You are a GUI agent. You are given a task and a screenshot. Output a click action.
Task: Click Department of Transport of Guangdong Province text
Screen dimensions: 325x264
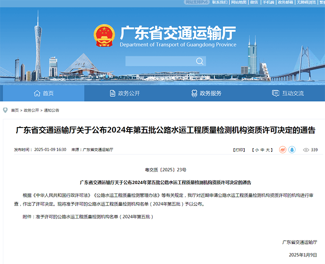178,45
